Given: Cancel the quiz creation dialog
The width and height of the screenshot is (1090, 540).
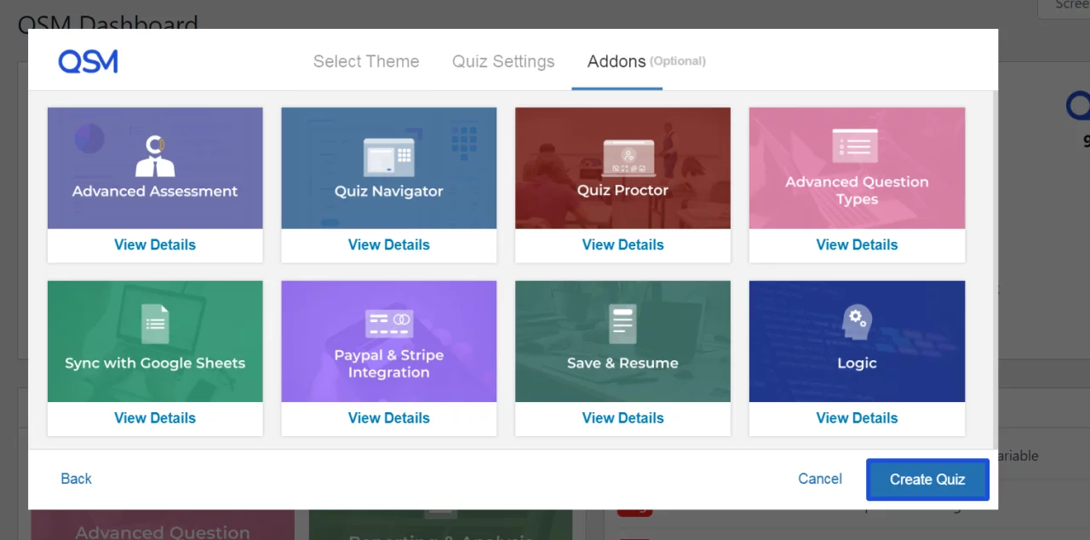Looking at the screenshot, I should [820, 479].
